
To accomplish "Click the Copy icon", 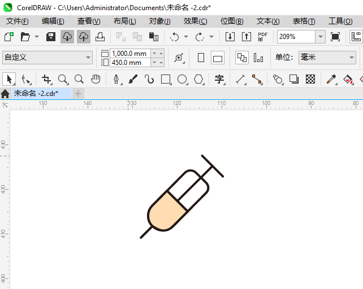I will tap(137, 37).
